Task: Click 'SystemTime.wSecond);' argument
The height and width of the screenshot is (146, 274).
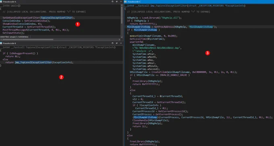Action: [146, 69]
